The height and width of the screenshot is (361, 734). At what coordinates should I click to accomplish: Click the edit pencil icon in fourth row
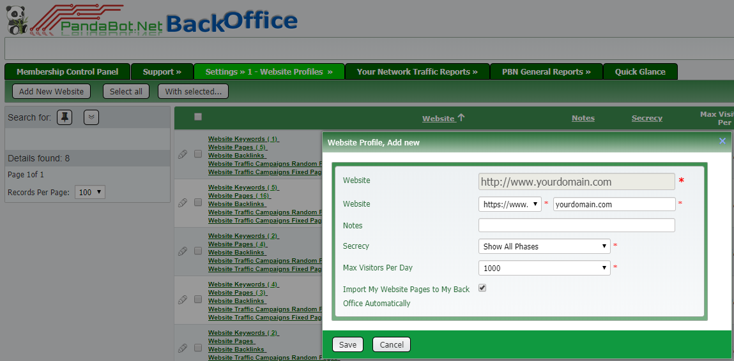(183, 299)
